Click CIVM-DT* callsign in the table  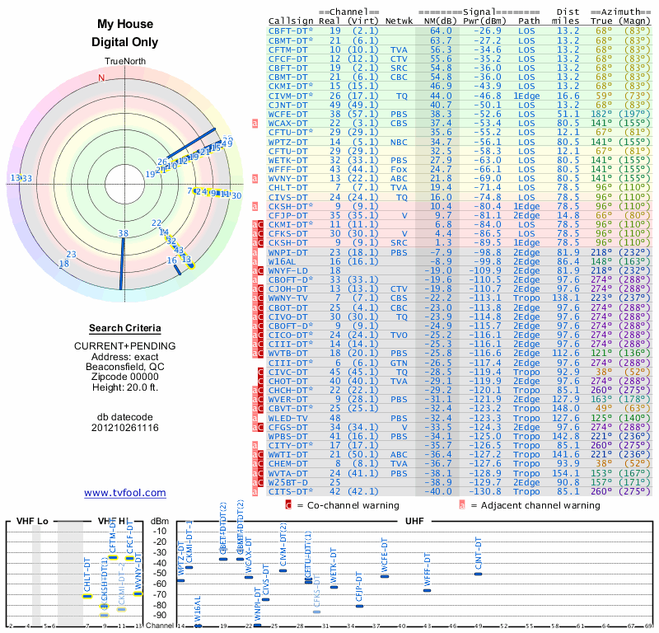pos(291,96)
